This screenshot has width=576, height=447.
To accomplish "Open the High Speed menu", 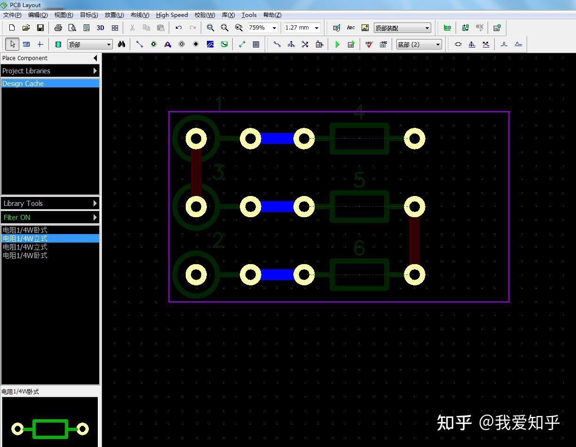I will click(172, 15).
